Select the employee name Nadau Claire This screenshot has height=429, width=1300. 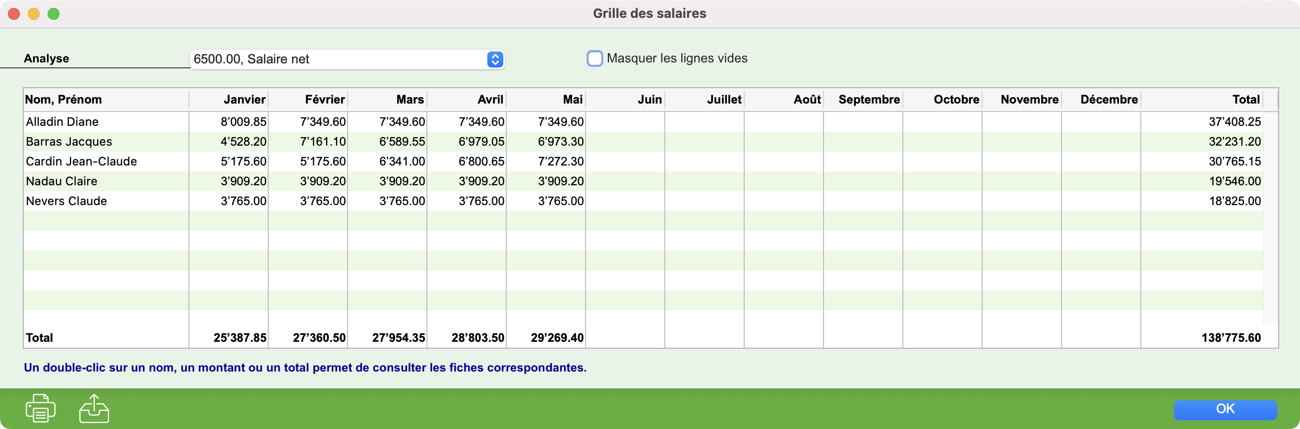61,181
